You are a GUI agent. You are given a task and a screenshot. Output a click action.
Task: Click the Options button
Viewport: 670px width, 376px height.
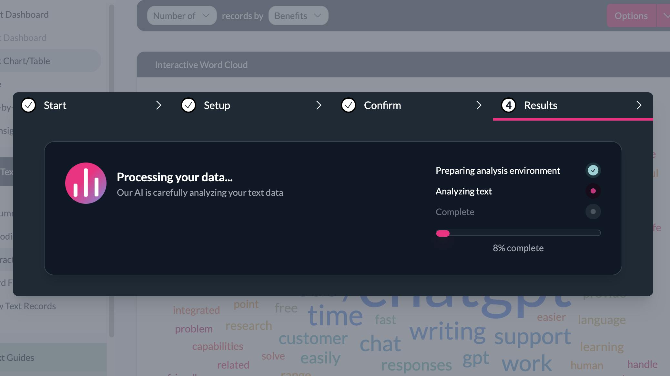click(631, 15)
